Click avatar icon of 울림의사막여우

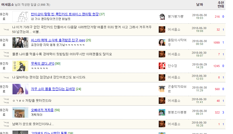click(x=162, y=43)
